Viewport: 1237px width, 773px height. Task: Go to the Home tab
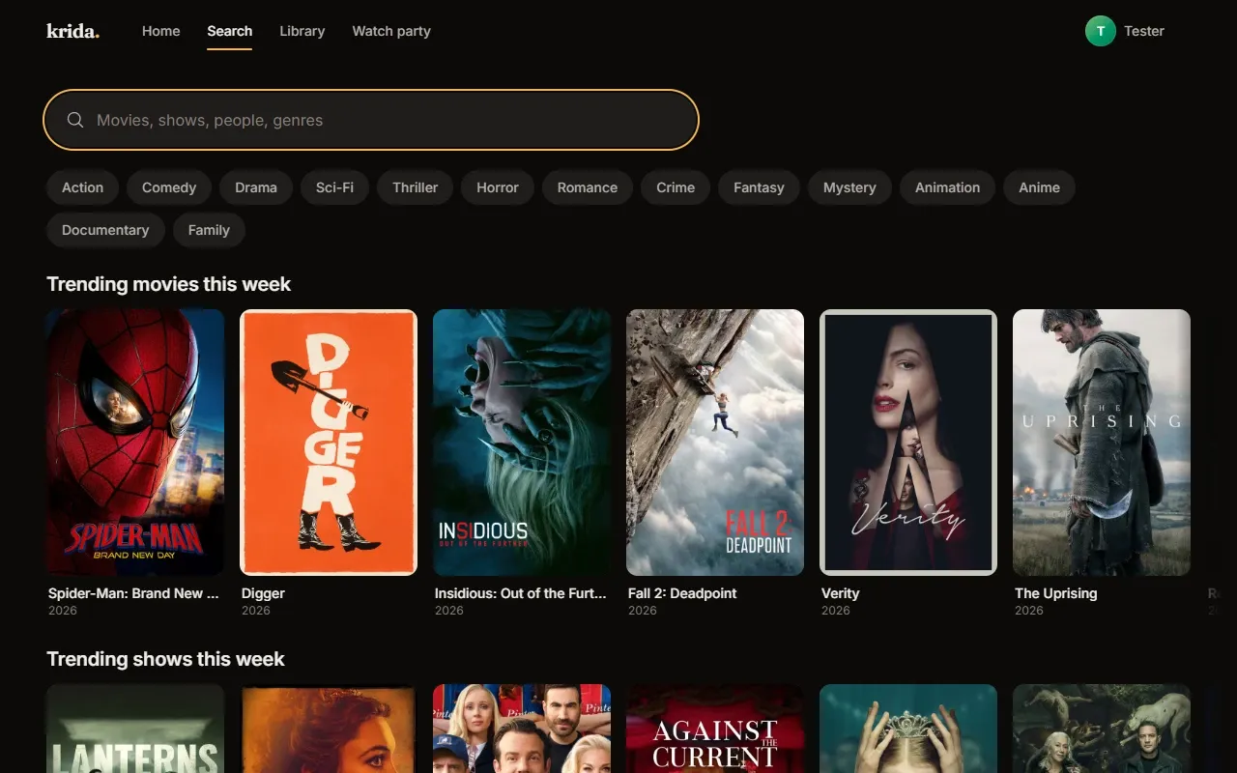tap(160, 31)
